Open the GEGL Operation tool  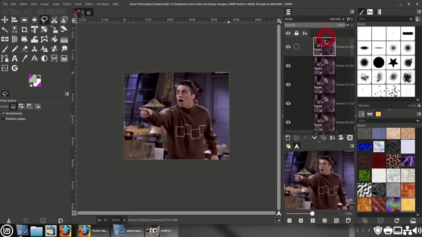pyautogui.click(x=15, y=68)
